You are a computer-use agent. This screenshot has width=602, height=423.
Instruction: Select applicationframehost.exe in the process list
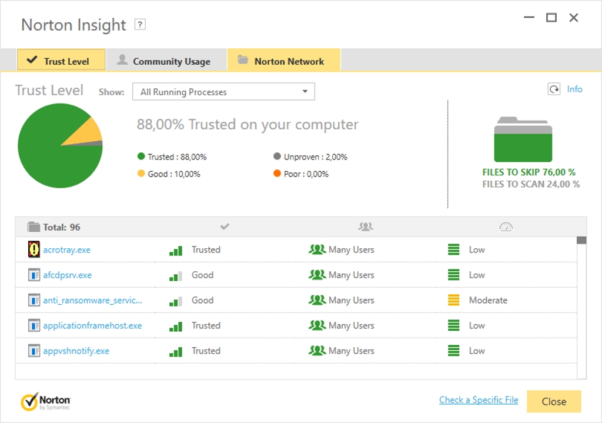[x=92, y=325]
